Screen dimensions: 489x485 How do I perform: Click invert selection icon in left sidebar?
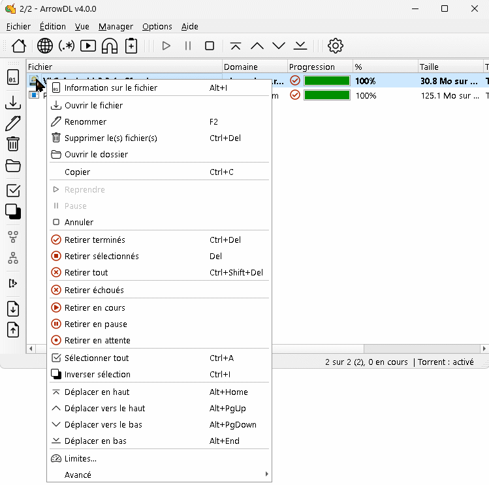[x=13, y=211]
